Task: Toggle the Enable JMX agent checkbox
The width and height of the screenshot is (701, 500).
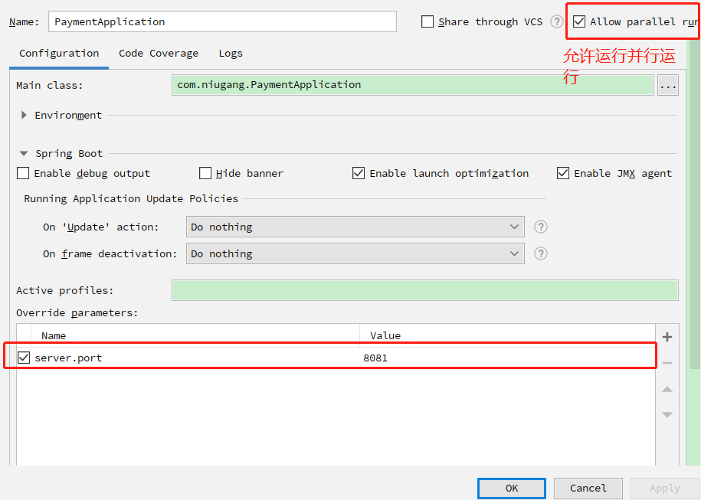Action: [x=563, y=173]
